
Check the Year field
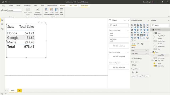154,49
